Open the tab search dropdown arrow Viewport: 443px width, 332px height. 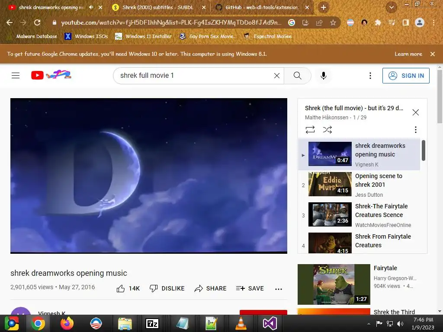pos(392,8)
